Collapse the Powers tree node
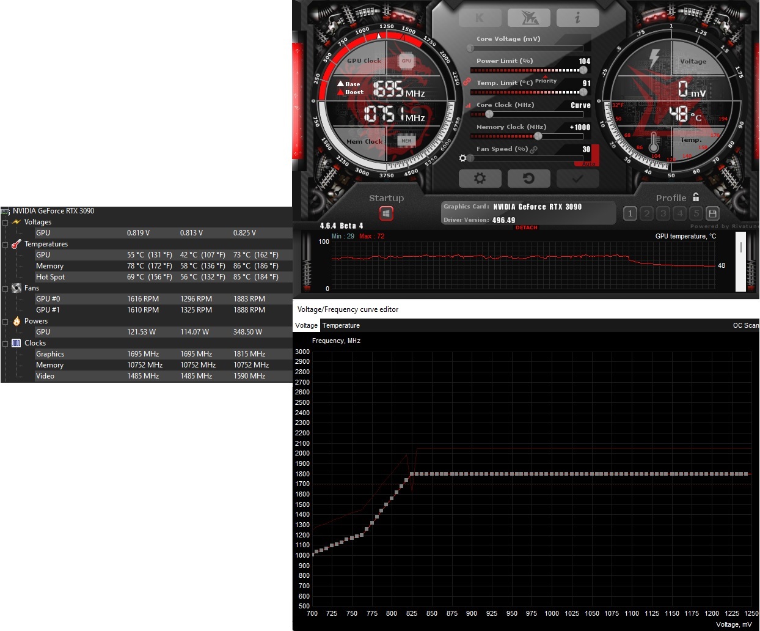Image resolution: width=760 pixels, height=631 pixels. (5, 321)
